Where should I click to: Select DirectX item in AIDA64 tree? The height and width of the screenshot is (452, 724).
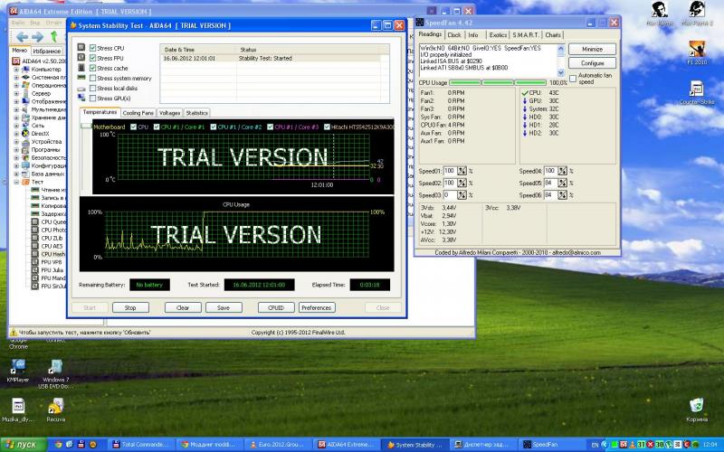(40, 133)
